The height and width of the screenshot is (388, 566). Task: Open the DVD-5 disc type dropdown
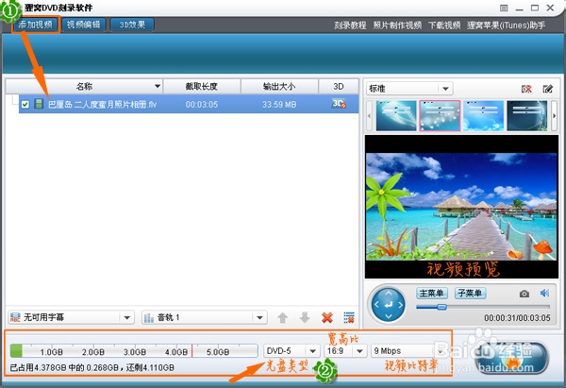point(291,351)
